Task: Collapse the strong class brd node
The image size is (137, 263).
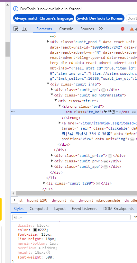Action: (x=60, y=106)
